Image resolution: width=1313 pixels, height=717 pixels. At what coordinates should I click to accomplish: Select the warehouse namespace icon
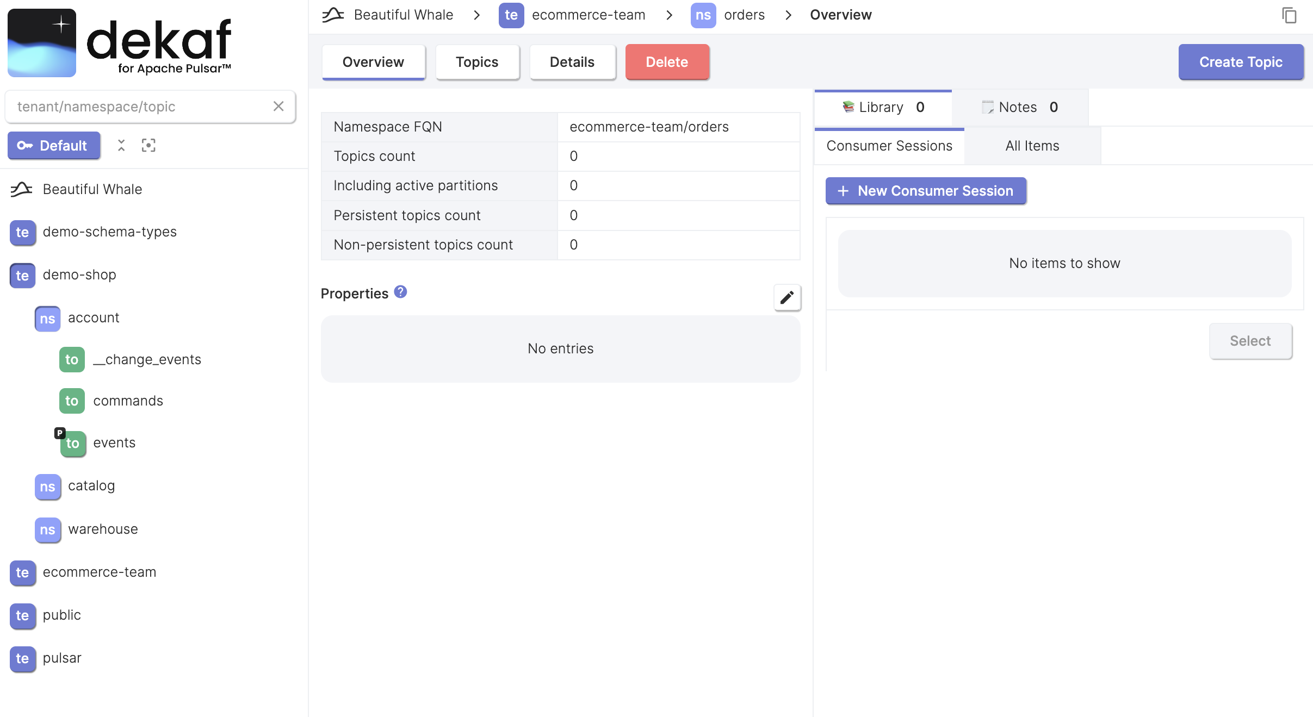[47, 529]
